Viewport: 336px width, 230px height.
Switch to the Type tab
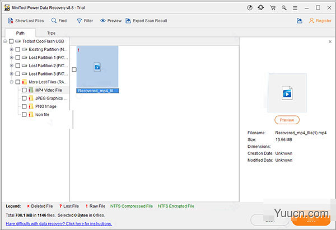point(51,33)
